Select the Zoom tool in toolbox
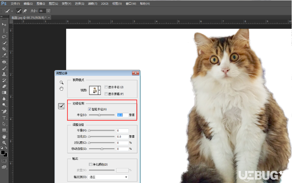This screenshot has height=183, width=292. coord(4,143)
